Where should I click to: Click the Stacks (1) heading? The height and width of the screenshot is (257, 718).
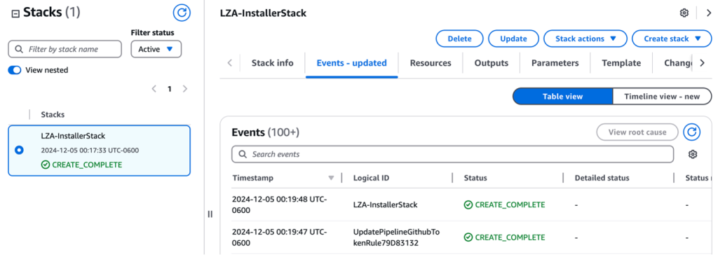pos(52,13)
